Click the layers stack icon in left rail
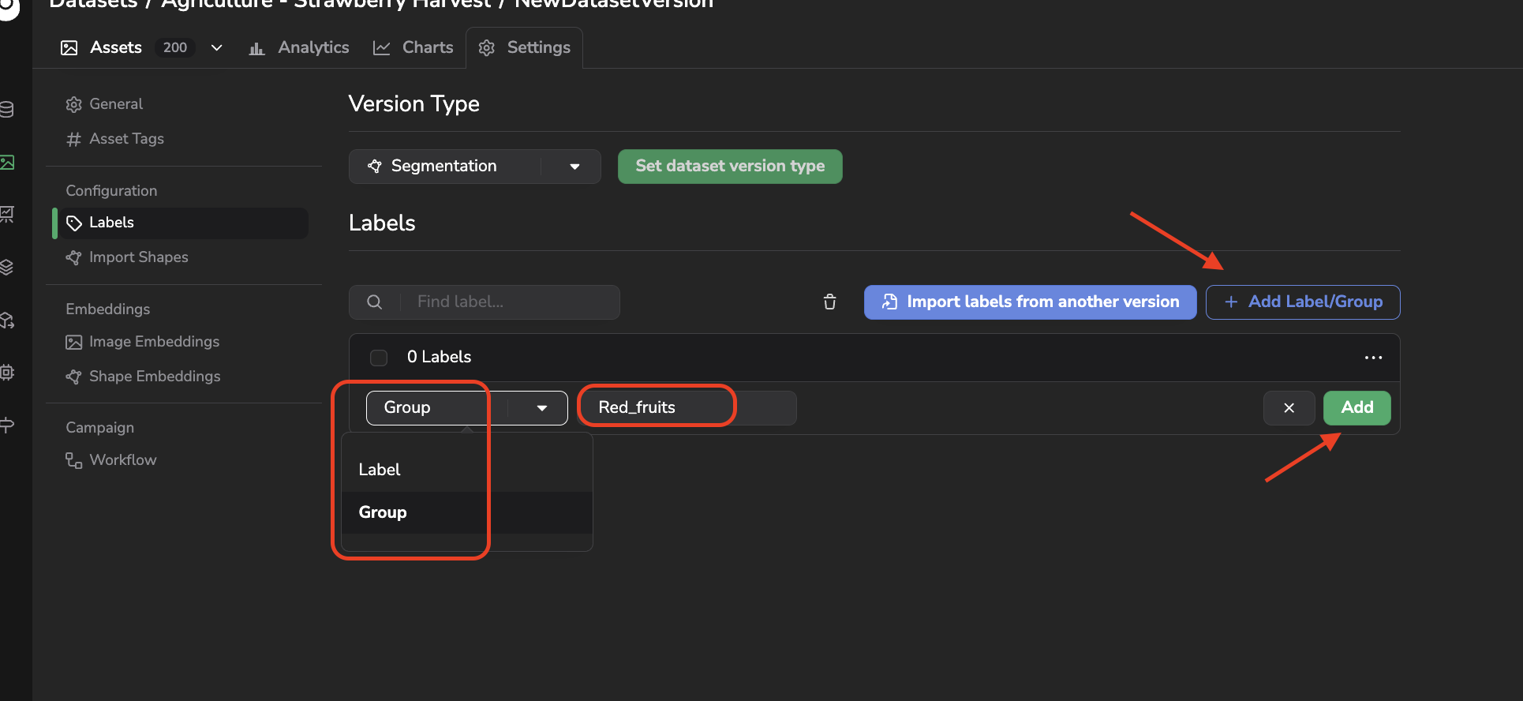Screen dimensions: 1523x701 pos(7,268)
